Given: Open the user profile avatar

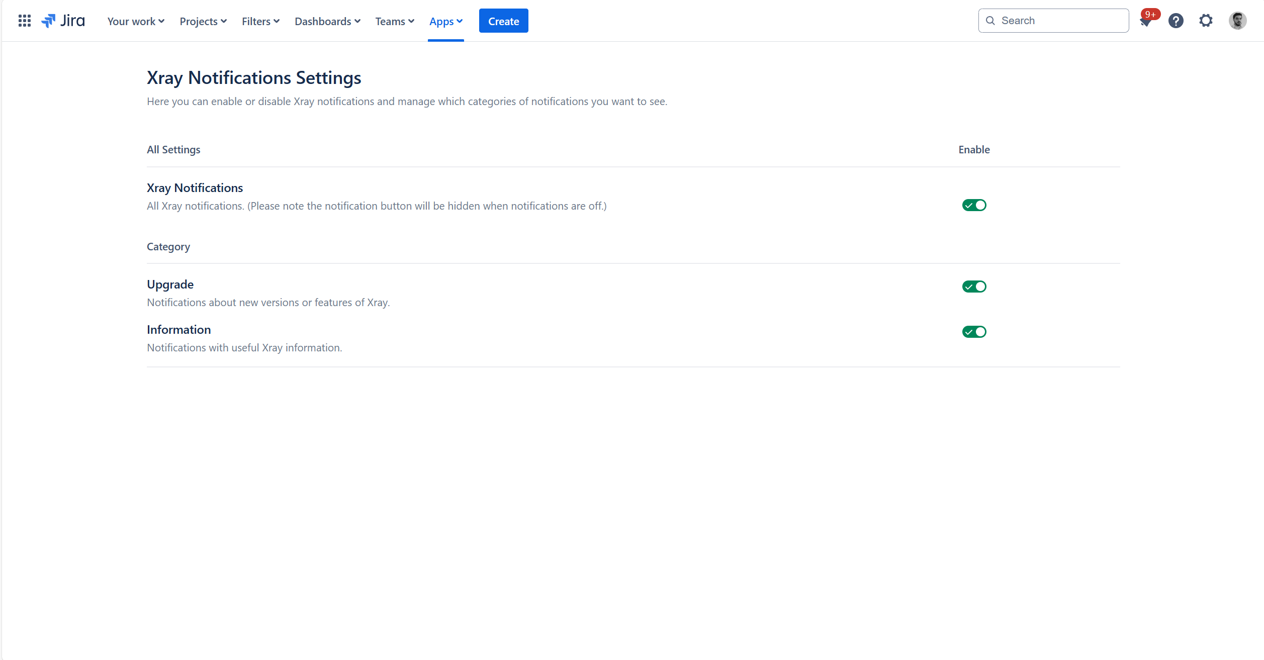Looking at the screenshot, I should click(1237, 21).
